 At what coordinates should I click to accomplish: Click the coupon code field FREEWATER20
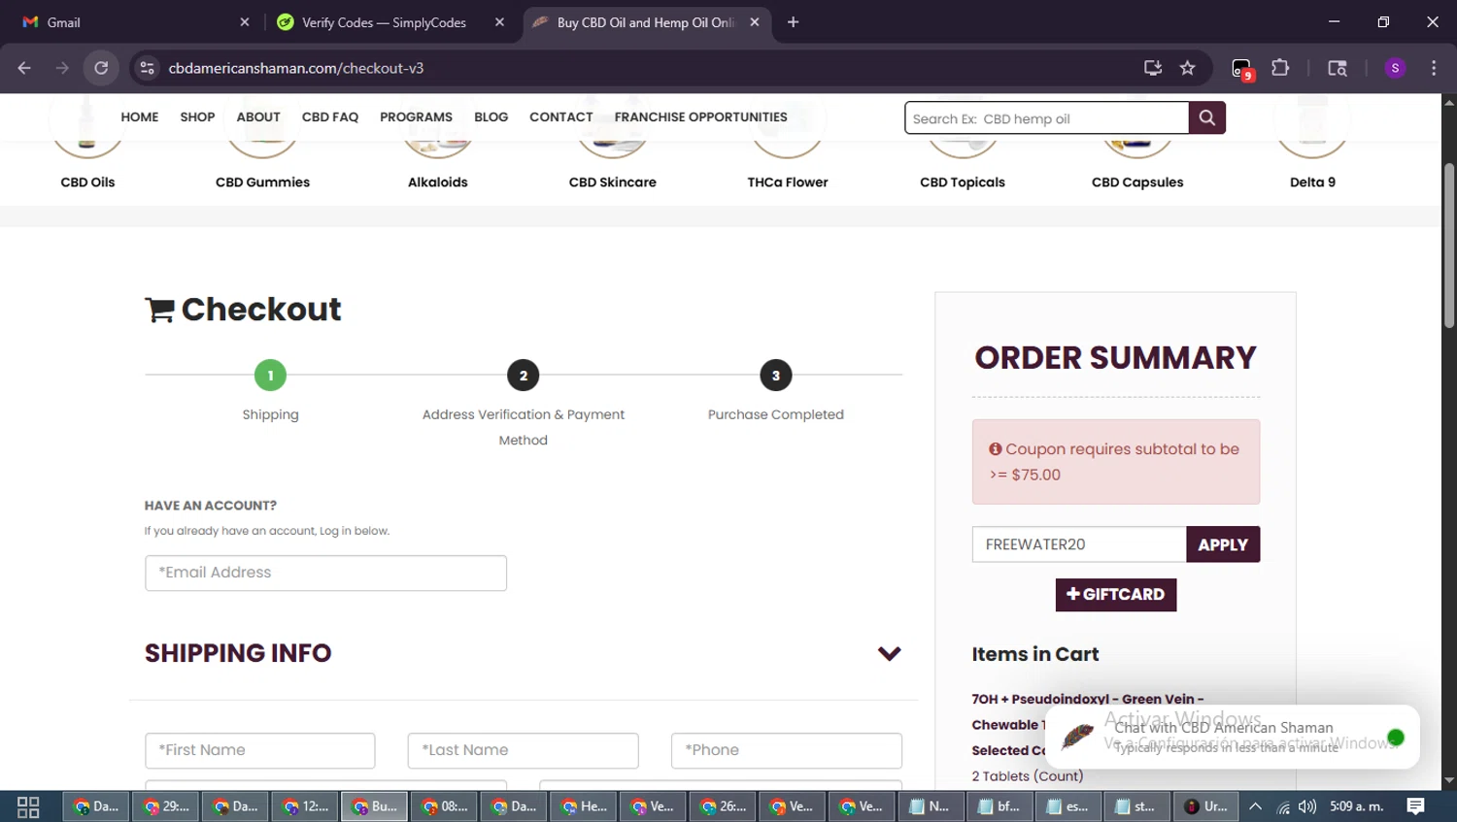point(1079,544)
